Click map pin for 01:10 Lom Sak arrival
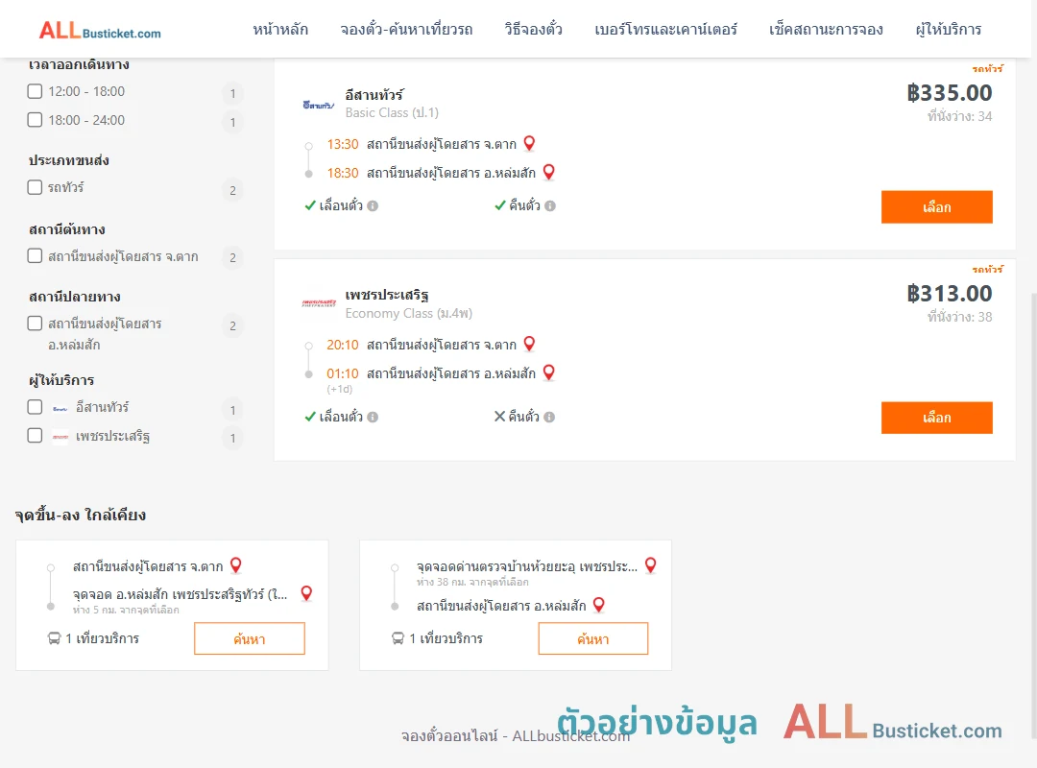The image size is (1037, 768). pyautogui.click(x=548, y=373)
